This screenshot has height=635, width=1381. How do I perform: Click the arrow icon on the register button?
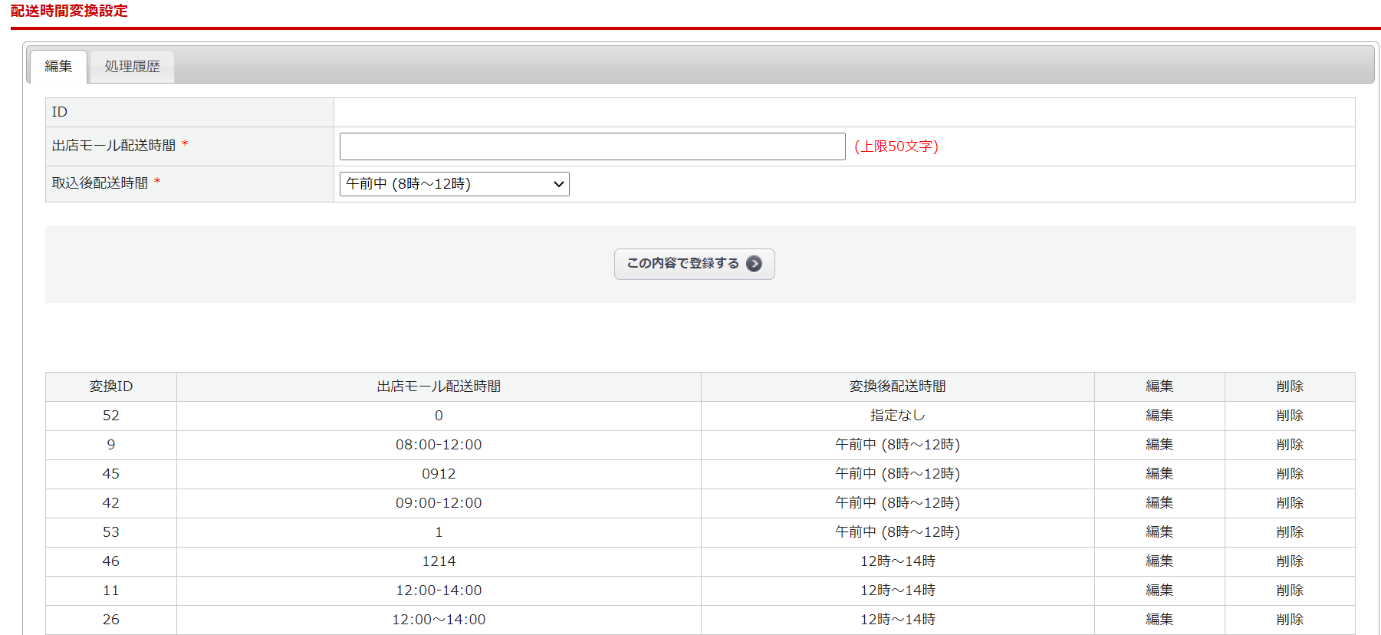[x=754, y=264]
